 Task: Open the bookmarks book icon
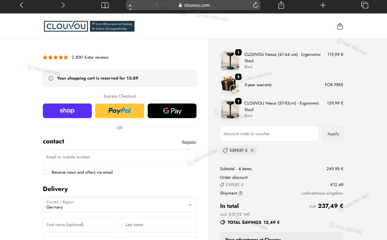pyautogui.click(x=105, y=5)
